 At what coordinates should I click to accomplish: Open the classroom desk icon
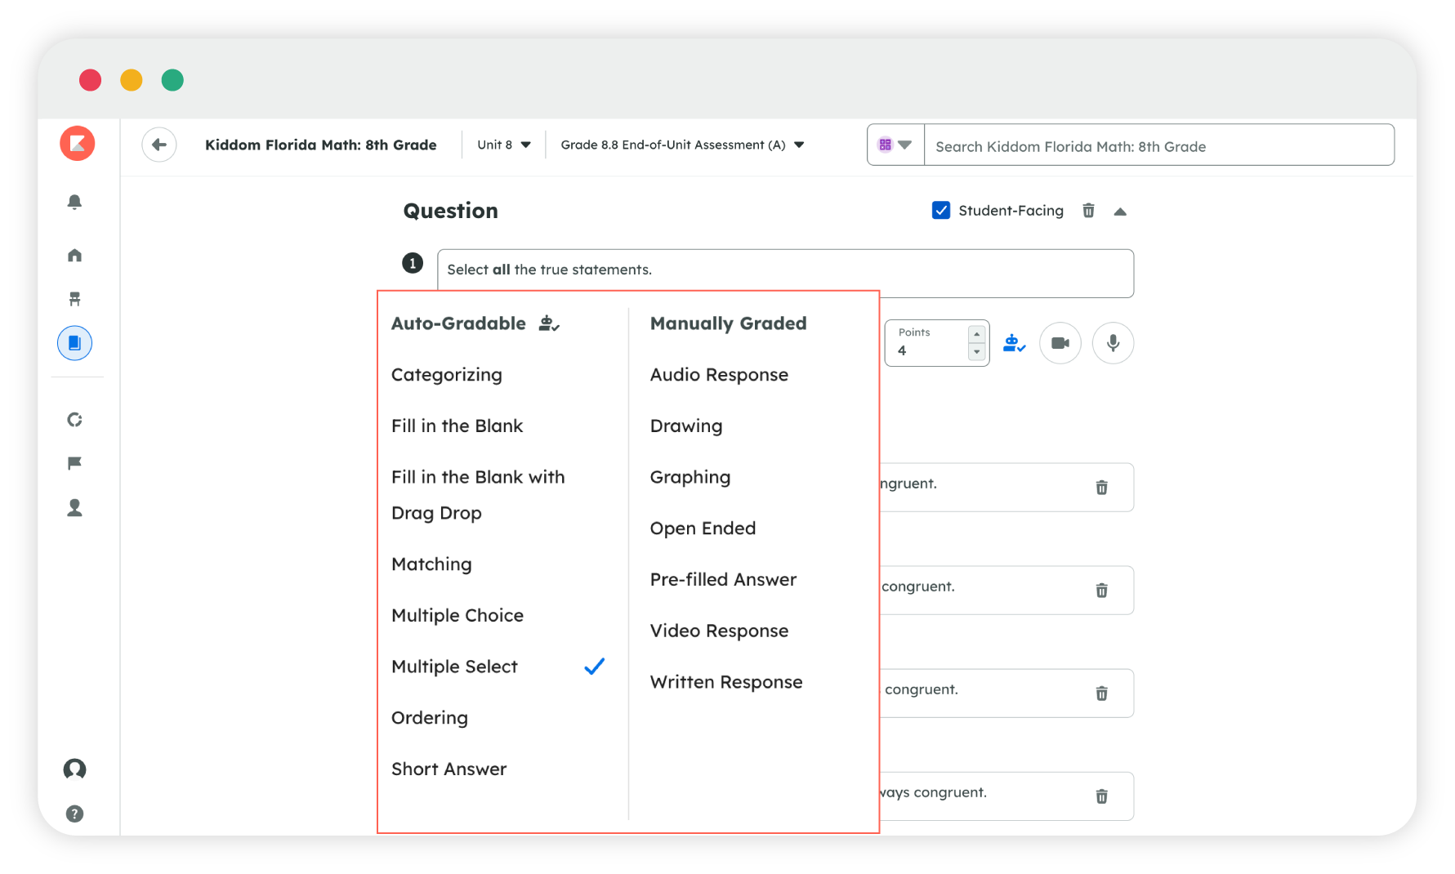pyautogui.click(x=74, y=299)
